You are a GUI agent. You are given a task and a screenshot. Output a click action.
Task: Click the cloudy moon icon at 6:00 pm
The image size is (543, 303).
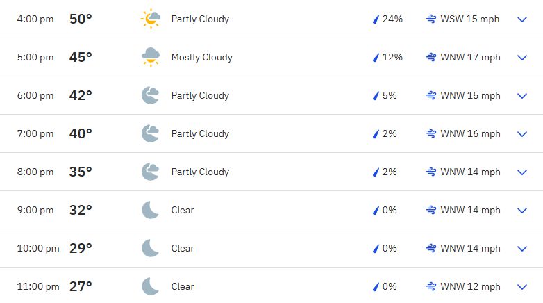coord(150,95)
